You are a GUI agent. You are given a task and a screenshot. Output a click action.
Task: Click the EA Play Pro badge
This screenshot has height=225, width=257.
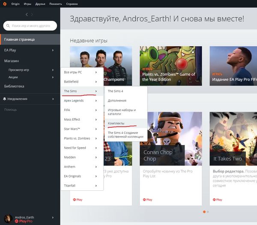(24, 221)
